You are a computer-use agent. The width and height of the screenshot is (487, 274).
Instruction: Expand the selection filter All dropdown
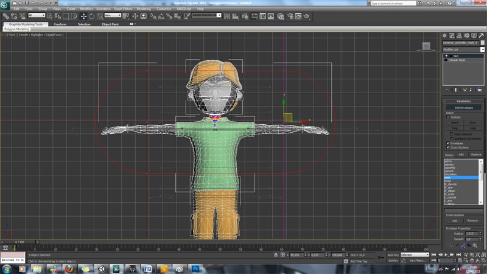pyautogui.click(x=37, y=16)
